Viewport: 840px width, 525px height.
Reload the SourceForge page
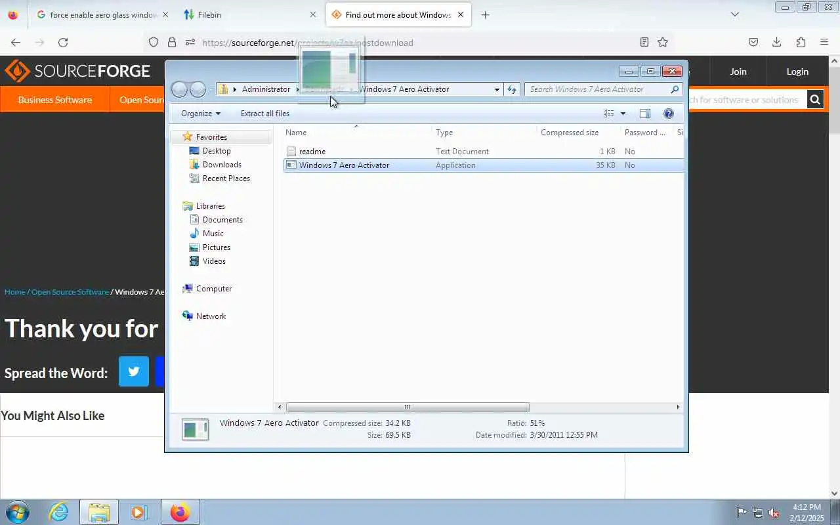pos(63,42)
